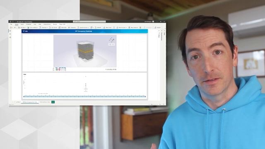Click the Enter data button
Screen dimensions: 265x149
(x=63, y=27)
